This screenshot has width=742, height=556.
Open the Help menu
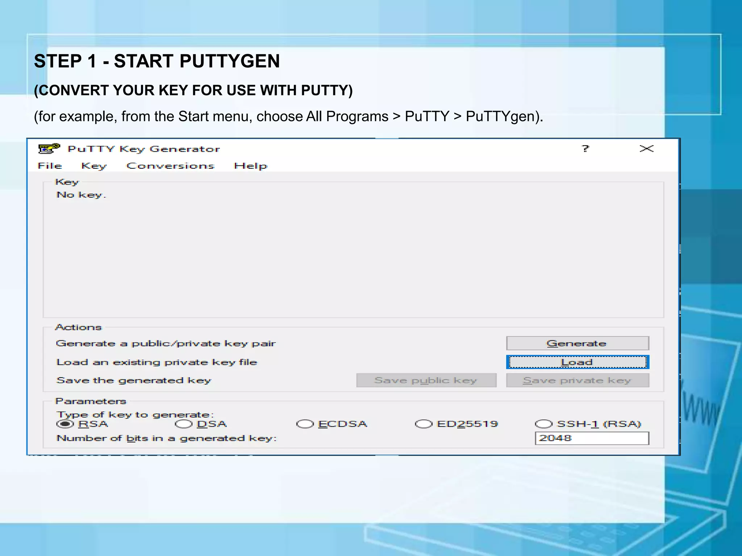click(250, 166)
